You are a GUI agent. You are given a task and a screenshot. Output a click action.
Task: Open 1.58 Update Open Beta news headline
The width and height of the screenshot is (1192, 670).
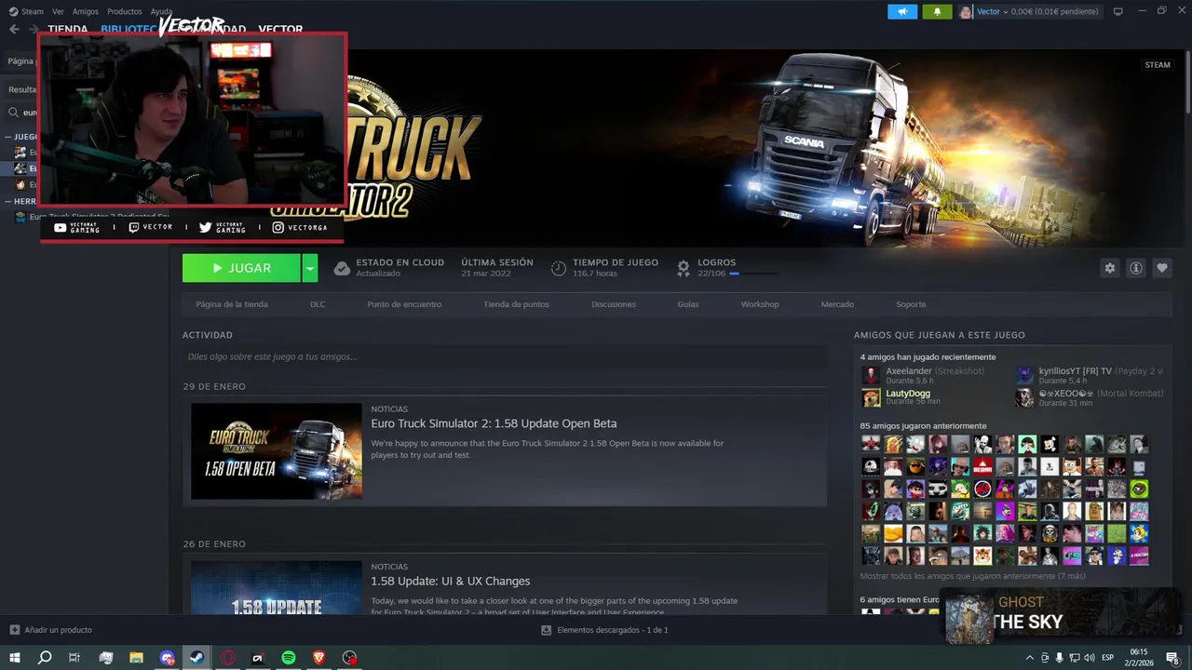(494, 423)
